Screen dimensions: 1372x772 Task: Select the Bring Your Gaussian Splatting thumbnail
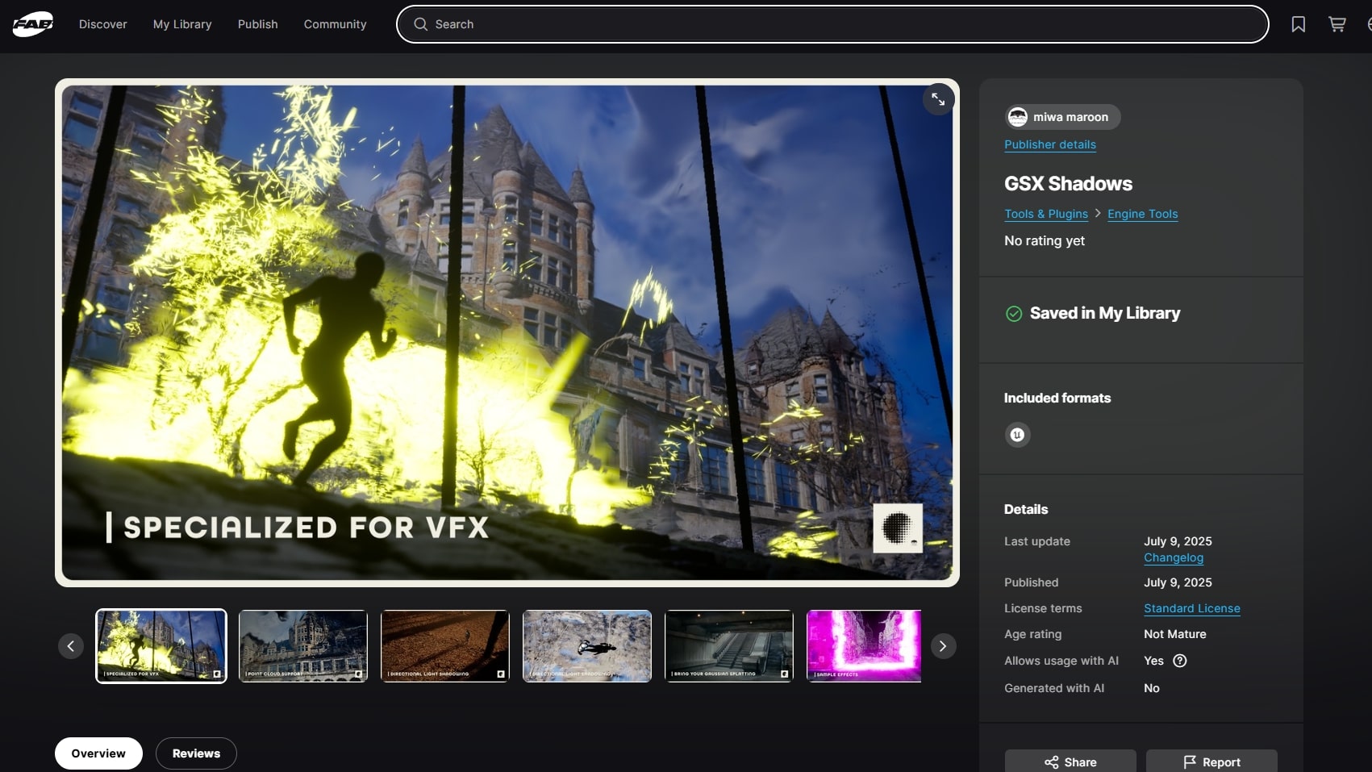pos(729,646)
